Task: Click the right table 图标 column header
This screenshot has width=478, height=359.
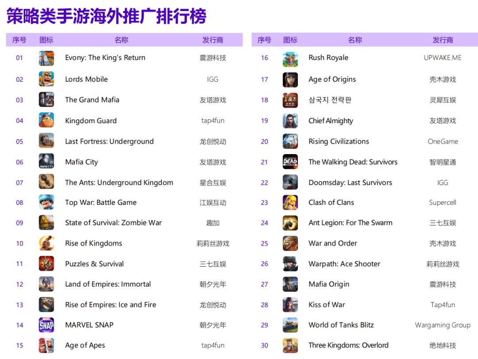Action: point(290,40)
